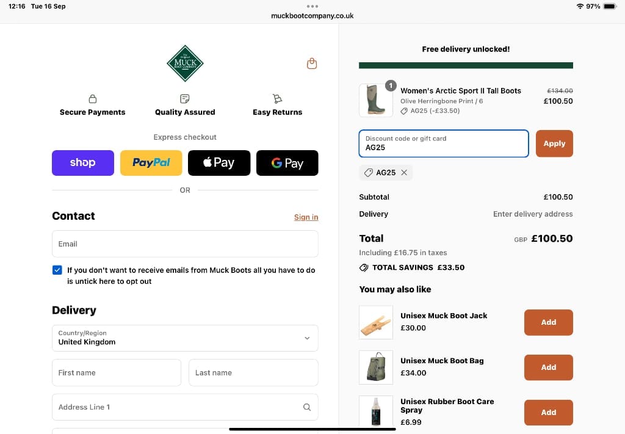Add Unisex Rubber Boot Care Spray
625x434 pixels.
[x=549, y=413]
